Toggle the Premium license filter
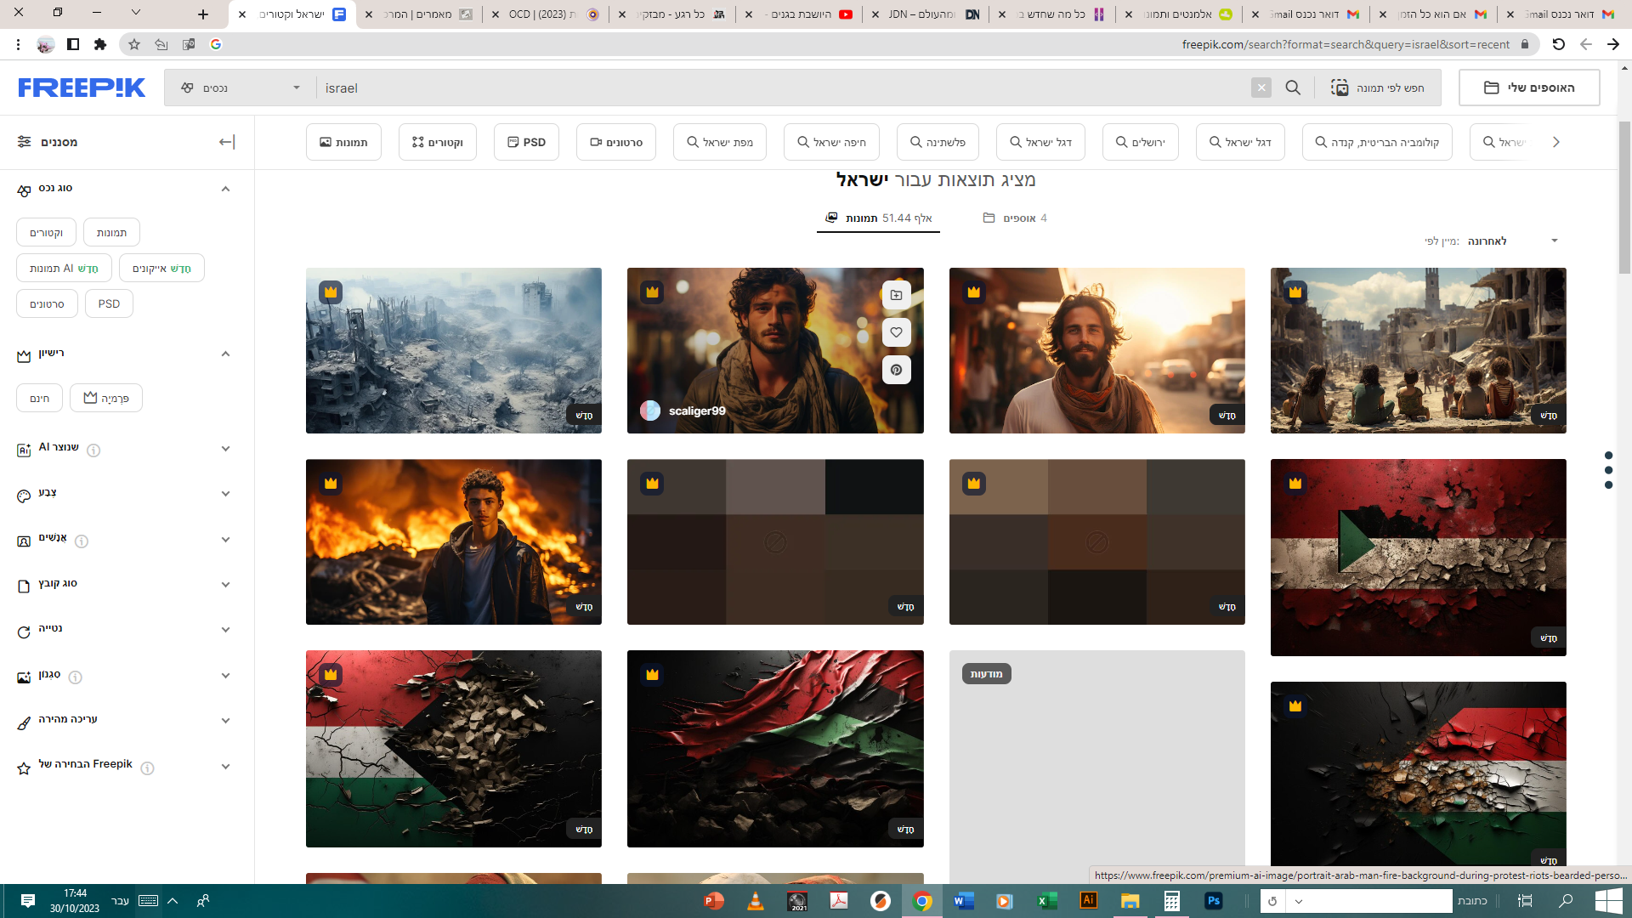 pyautogui.click(x=106, y=398)
